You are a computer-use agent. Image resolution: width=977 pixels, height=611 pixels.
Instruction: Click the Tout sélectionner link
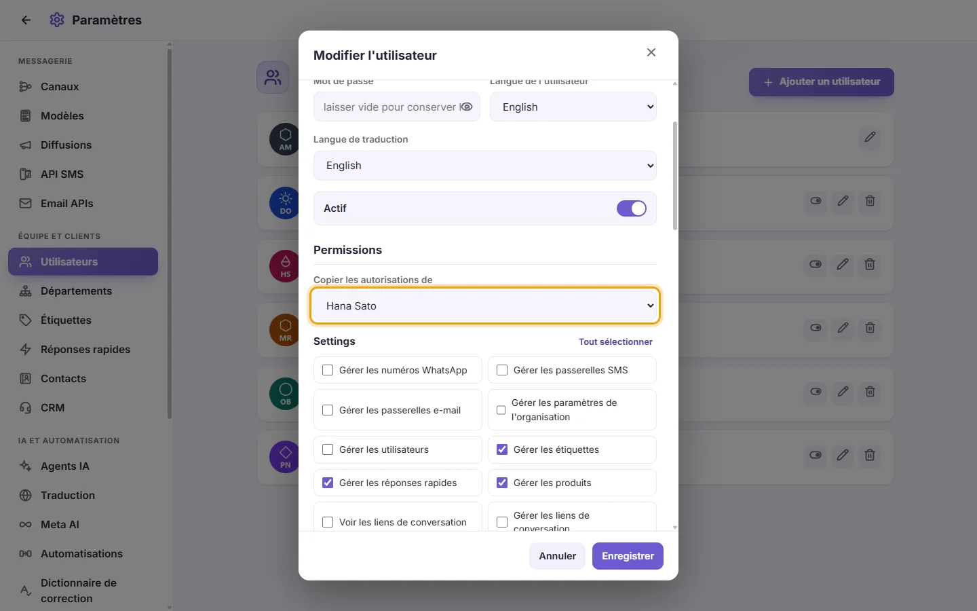(x=615, y=341)
